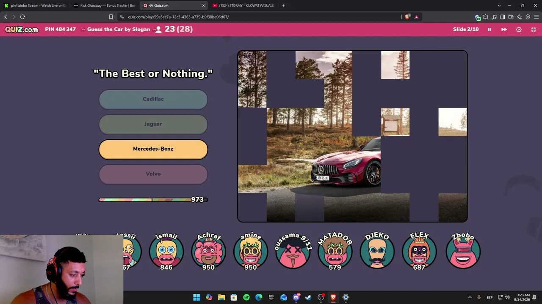This screenshot has height=304, width=542.
Task: Click FLEX's player avatar
Action: click(419, 251)
